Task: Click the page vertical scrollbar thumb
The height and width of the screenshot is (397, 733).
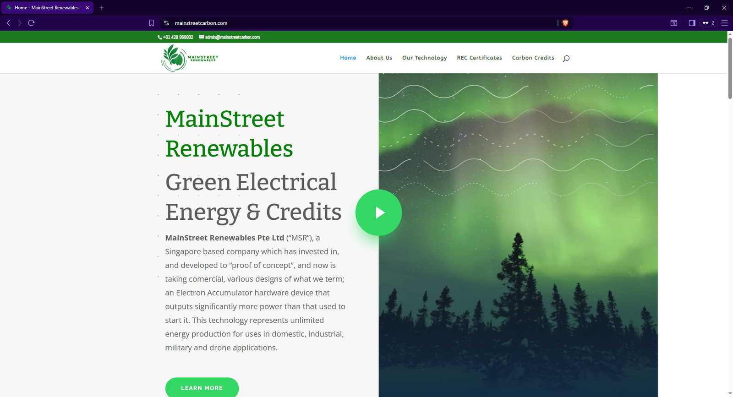Action: point(730,68)
